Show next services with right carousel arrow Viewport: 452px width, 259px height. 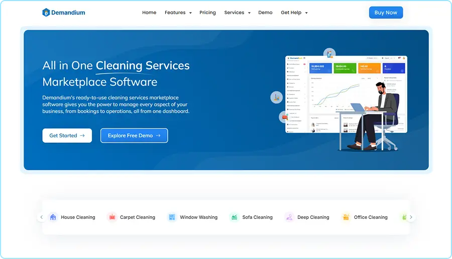point(411,217)
